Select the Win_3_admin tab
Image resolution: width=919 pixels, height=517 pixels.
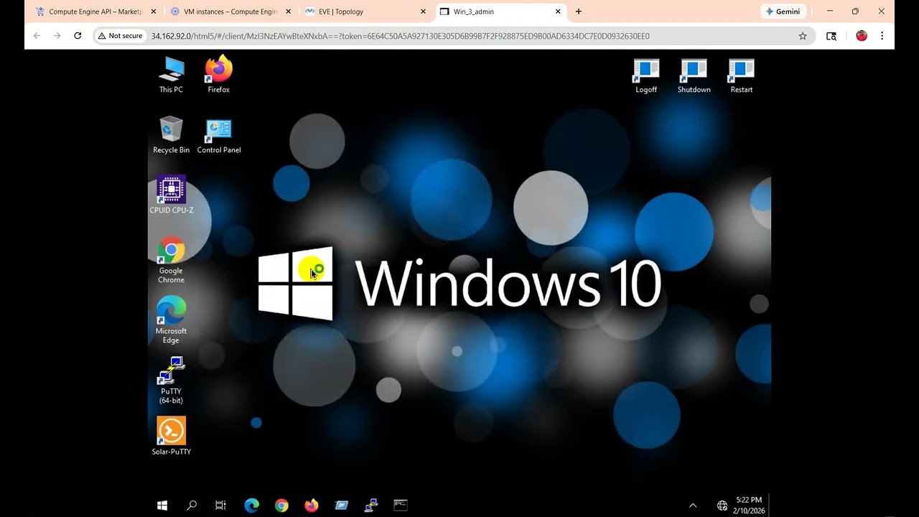[500, 11]
